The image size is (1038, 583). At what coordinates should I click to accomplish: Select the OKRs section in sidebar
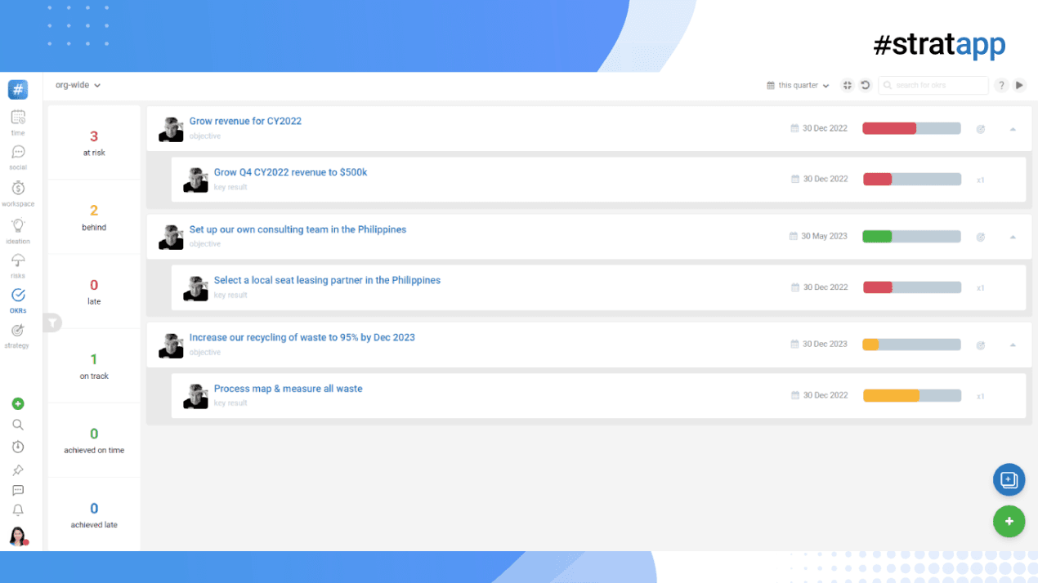point(18,296)
